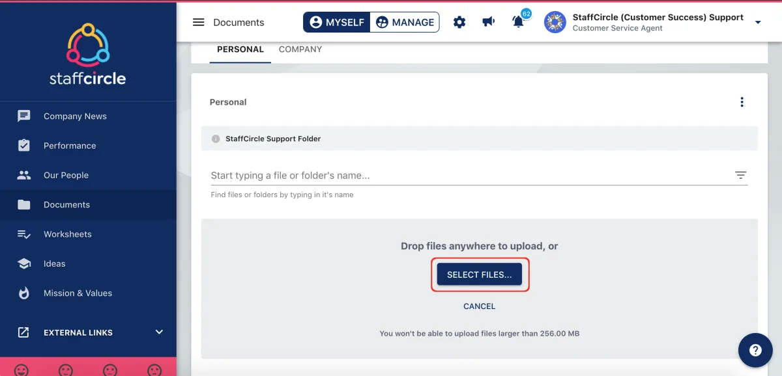Image resolution: width=782 pixels, height=376 pixels.
Task: Click the 'Drop files anywhere to upload' text
Action: pyautogui.click(x=480, y=247)
